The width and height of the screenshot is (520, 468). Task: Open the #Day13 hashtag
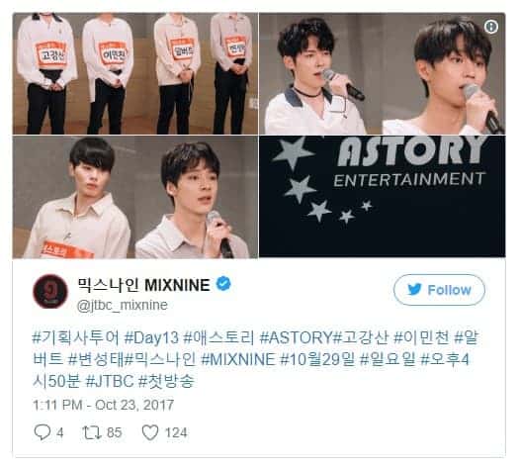pyautogui.click(x=151, y=337)
